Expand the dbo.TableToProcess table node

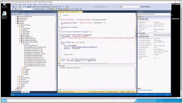(x=20, y=37)
